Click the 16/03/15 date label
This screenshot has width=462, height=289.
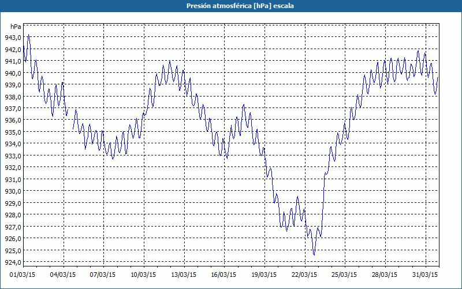[223, 275]
